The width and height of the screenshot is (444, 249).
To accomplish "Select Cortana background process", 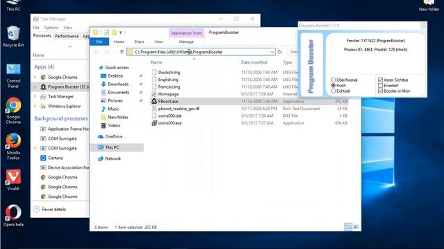I will pyautogui.click(x=55, y=158).
